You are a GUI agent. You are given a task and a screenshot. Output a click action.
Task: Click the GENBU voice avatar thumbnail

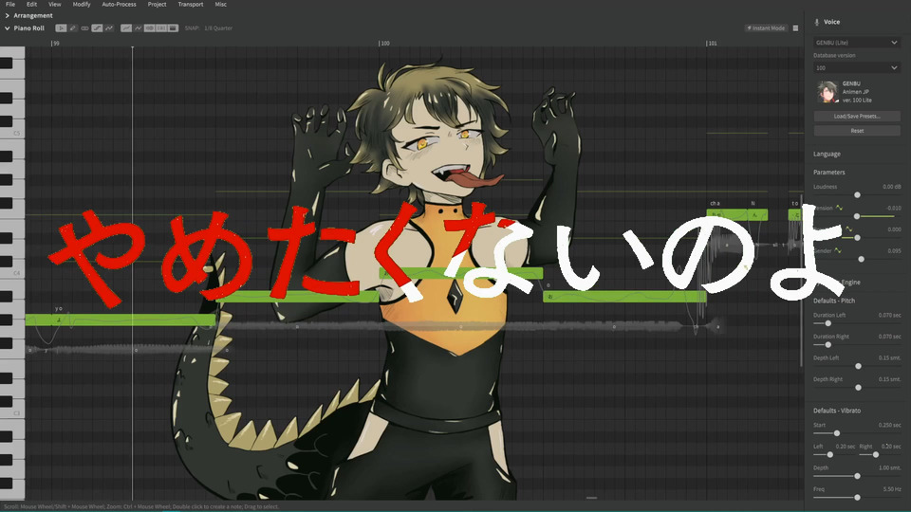(827, 92)
